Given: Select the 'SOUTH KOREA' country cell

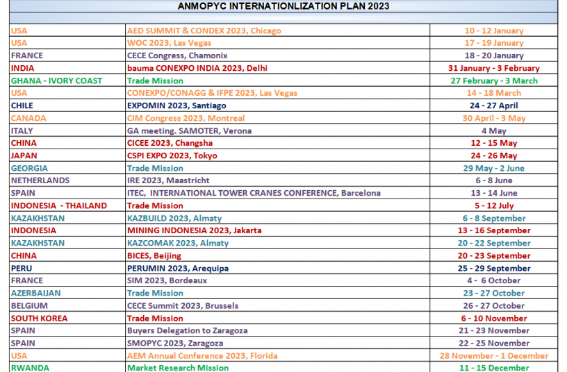Looking at the screenshot, I should [x=67, y=319].
